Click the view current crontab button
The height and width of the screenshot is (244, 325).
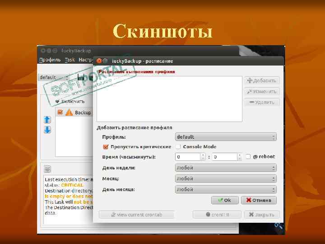[x=137, y=215]
